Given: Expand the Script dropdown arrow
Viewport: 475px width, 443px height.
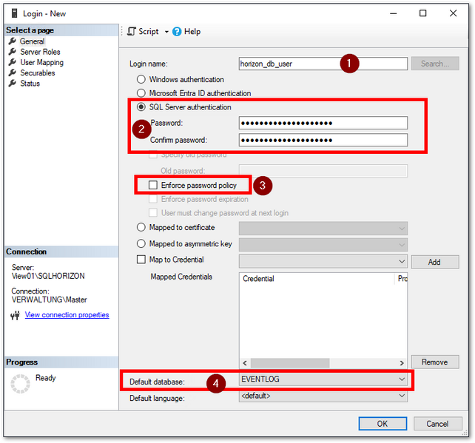Looking at the screenshot, I should 166,32.
